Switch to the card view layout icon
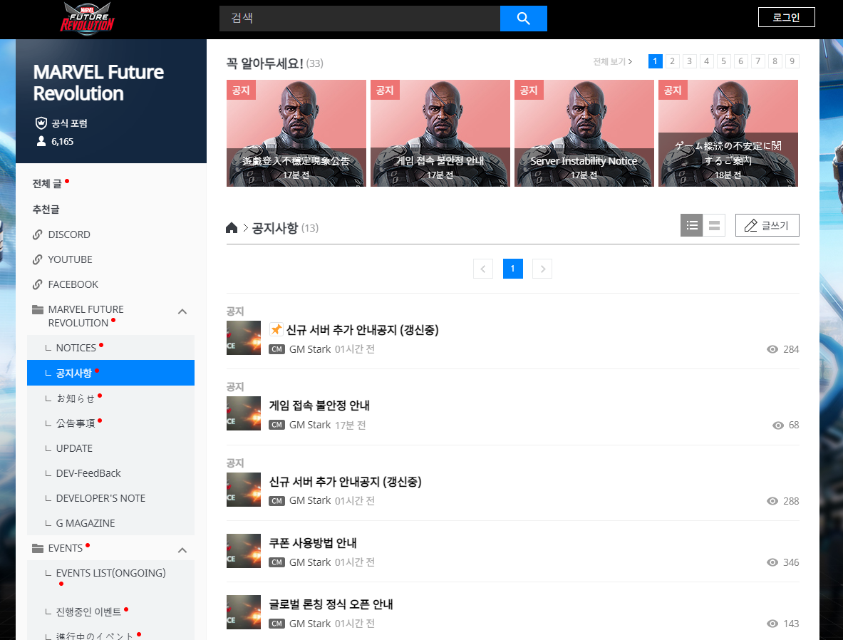This screenshot has height=640, width=843. tap(714, 225)
